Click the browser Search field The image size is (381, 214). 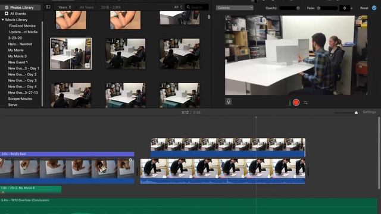pos(197,7)
